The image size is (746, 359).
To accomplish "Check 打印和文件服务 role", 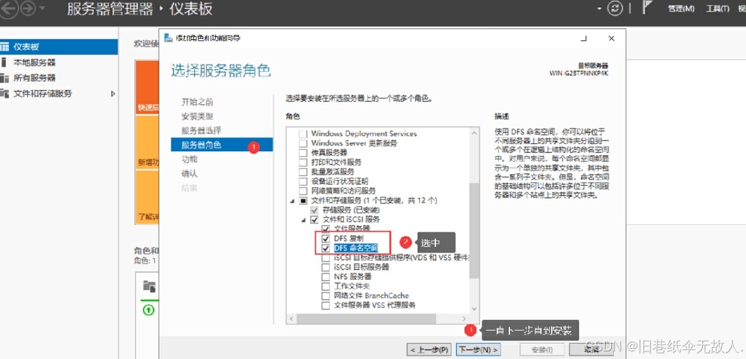I will (302, 162).
